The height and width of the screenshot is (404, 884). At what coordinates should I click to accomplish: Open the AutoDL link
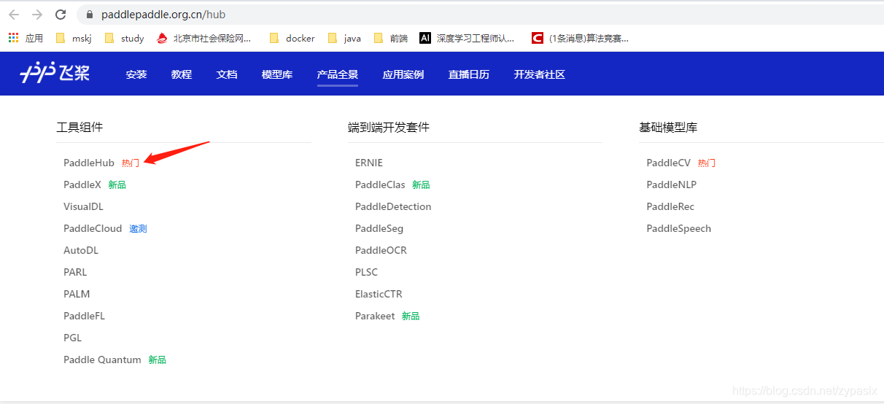pos(81,250)
